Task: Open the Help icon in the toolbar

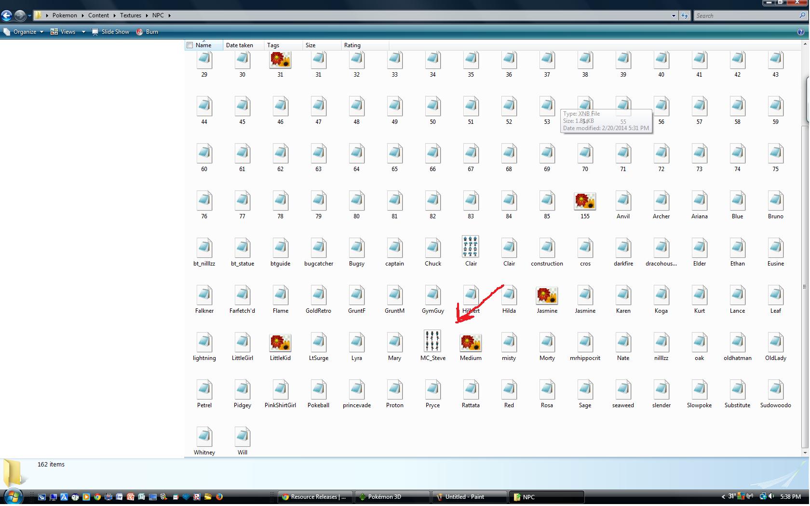Action: pos(801,32)
